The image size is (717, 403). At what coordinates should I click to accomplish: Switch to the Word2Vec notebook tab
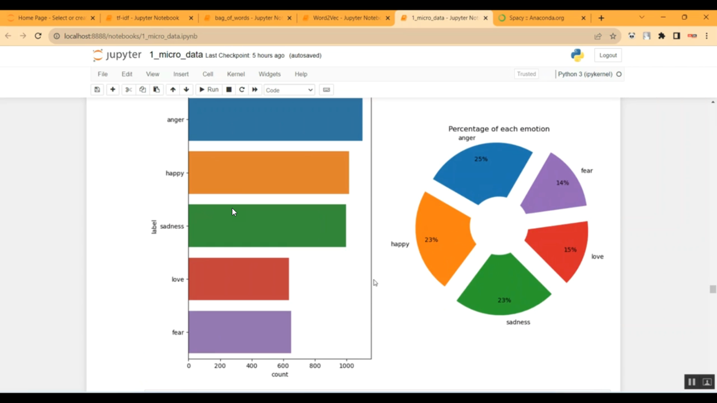coord(344,18)
